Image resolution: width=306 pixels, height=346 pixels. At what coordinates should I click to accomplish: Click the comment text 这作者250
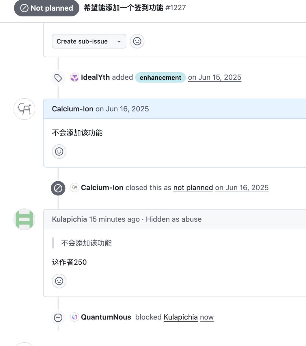(69, 262)
